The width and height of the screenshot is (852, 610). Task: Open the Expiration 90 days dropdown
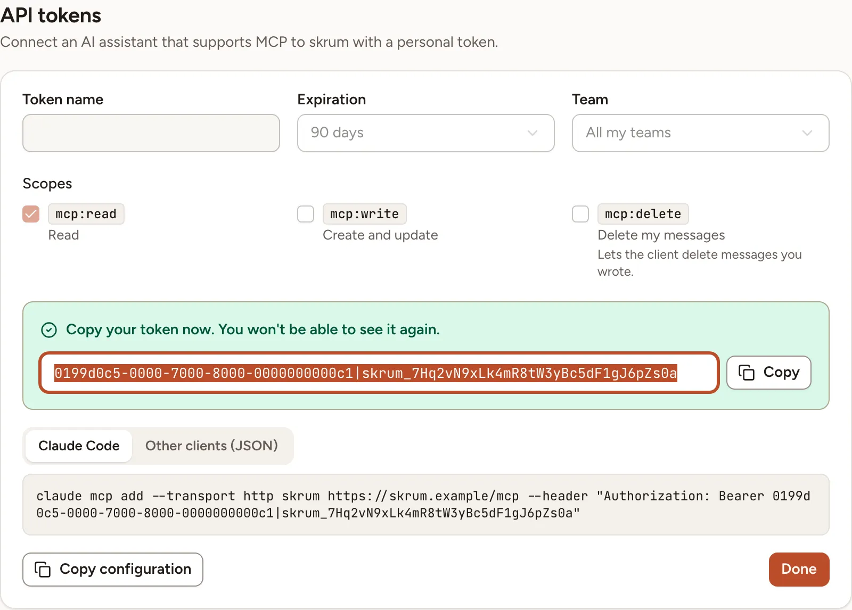pos(426,133)
